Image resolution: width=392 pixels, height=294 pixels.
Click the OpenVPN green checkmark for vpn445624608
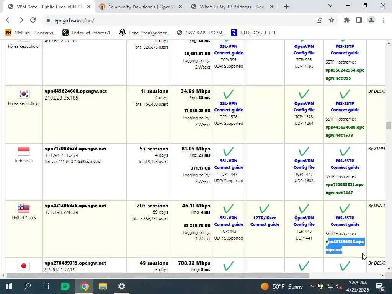coord(304,94)
